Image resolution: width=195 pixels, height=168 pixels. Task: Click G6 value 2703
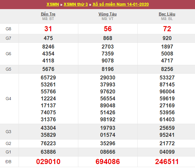(x=108, y=47)
